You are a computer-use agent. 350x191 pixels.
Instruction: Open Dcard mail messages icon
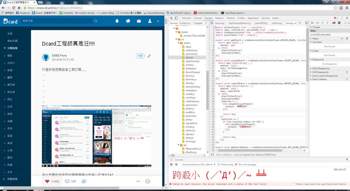(x=139, y=21)
